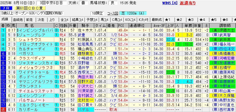
Task: Sort by the タイム column header
Action: (x=98, y=26)
